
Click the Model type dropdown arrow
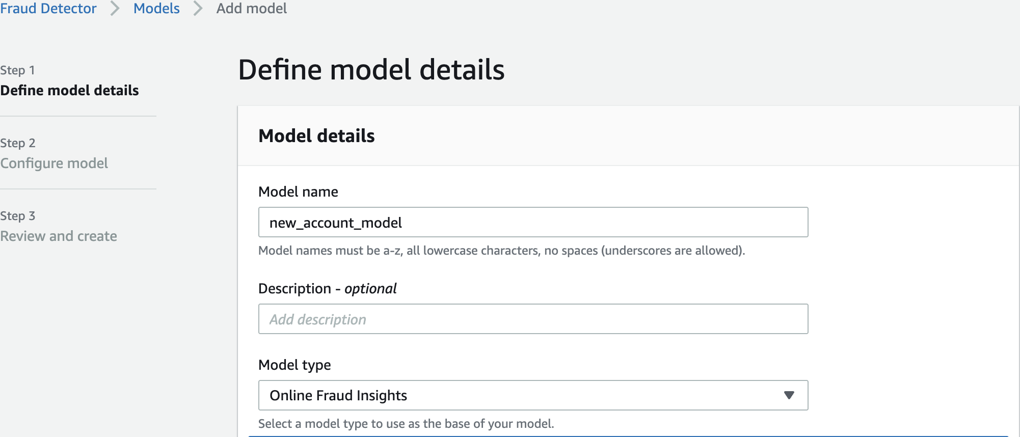pyautogui.click(x=789, y=395)
